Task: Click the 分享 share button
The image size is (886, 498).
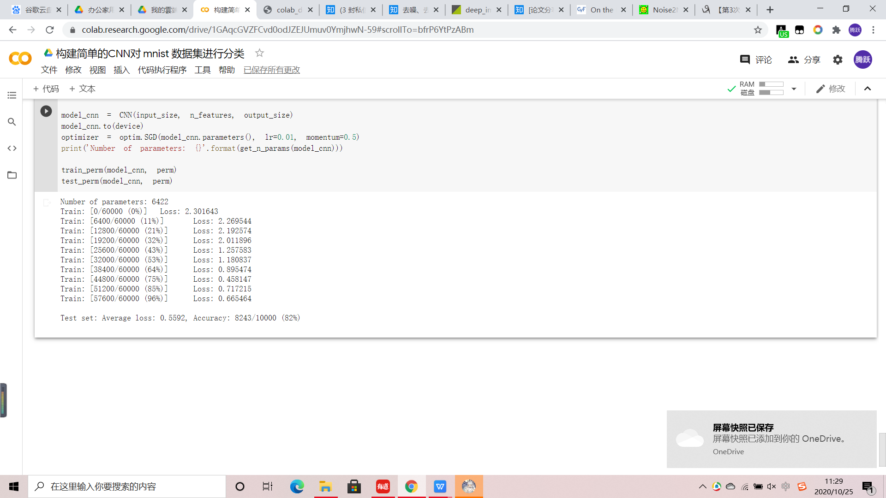Action: (x=804, y=59)
